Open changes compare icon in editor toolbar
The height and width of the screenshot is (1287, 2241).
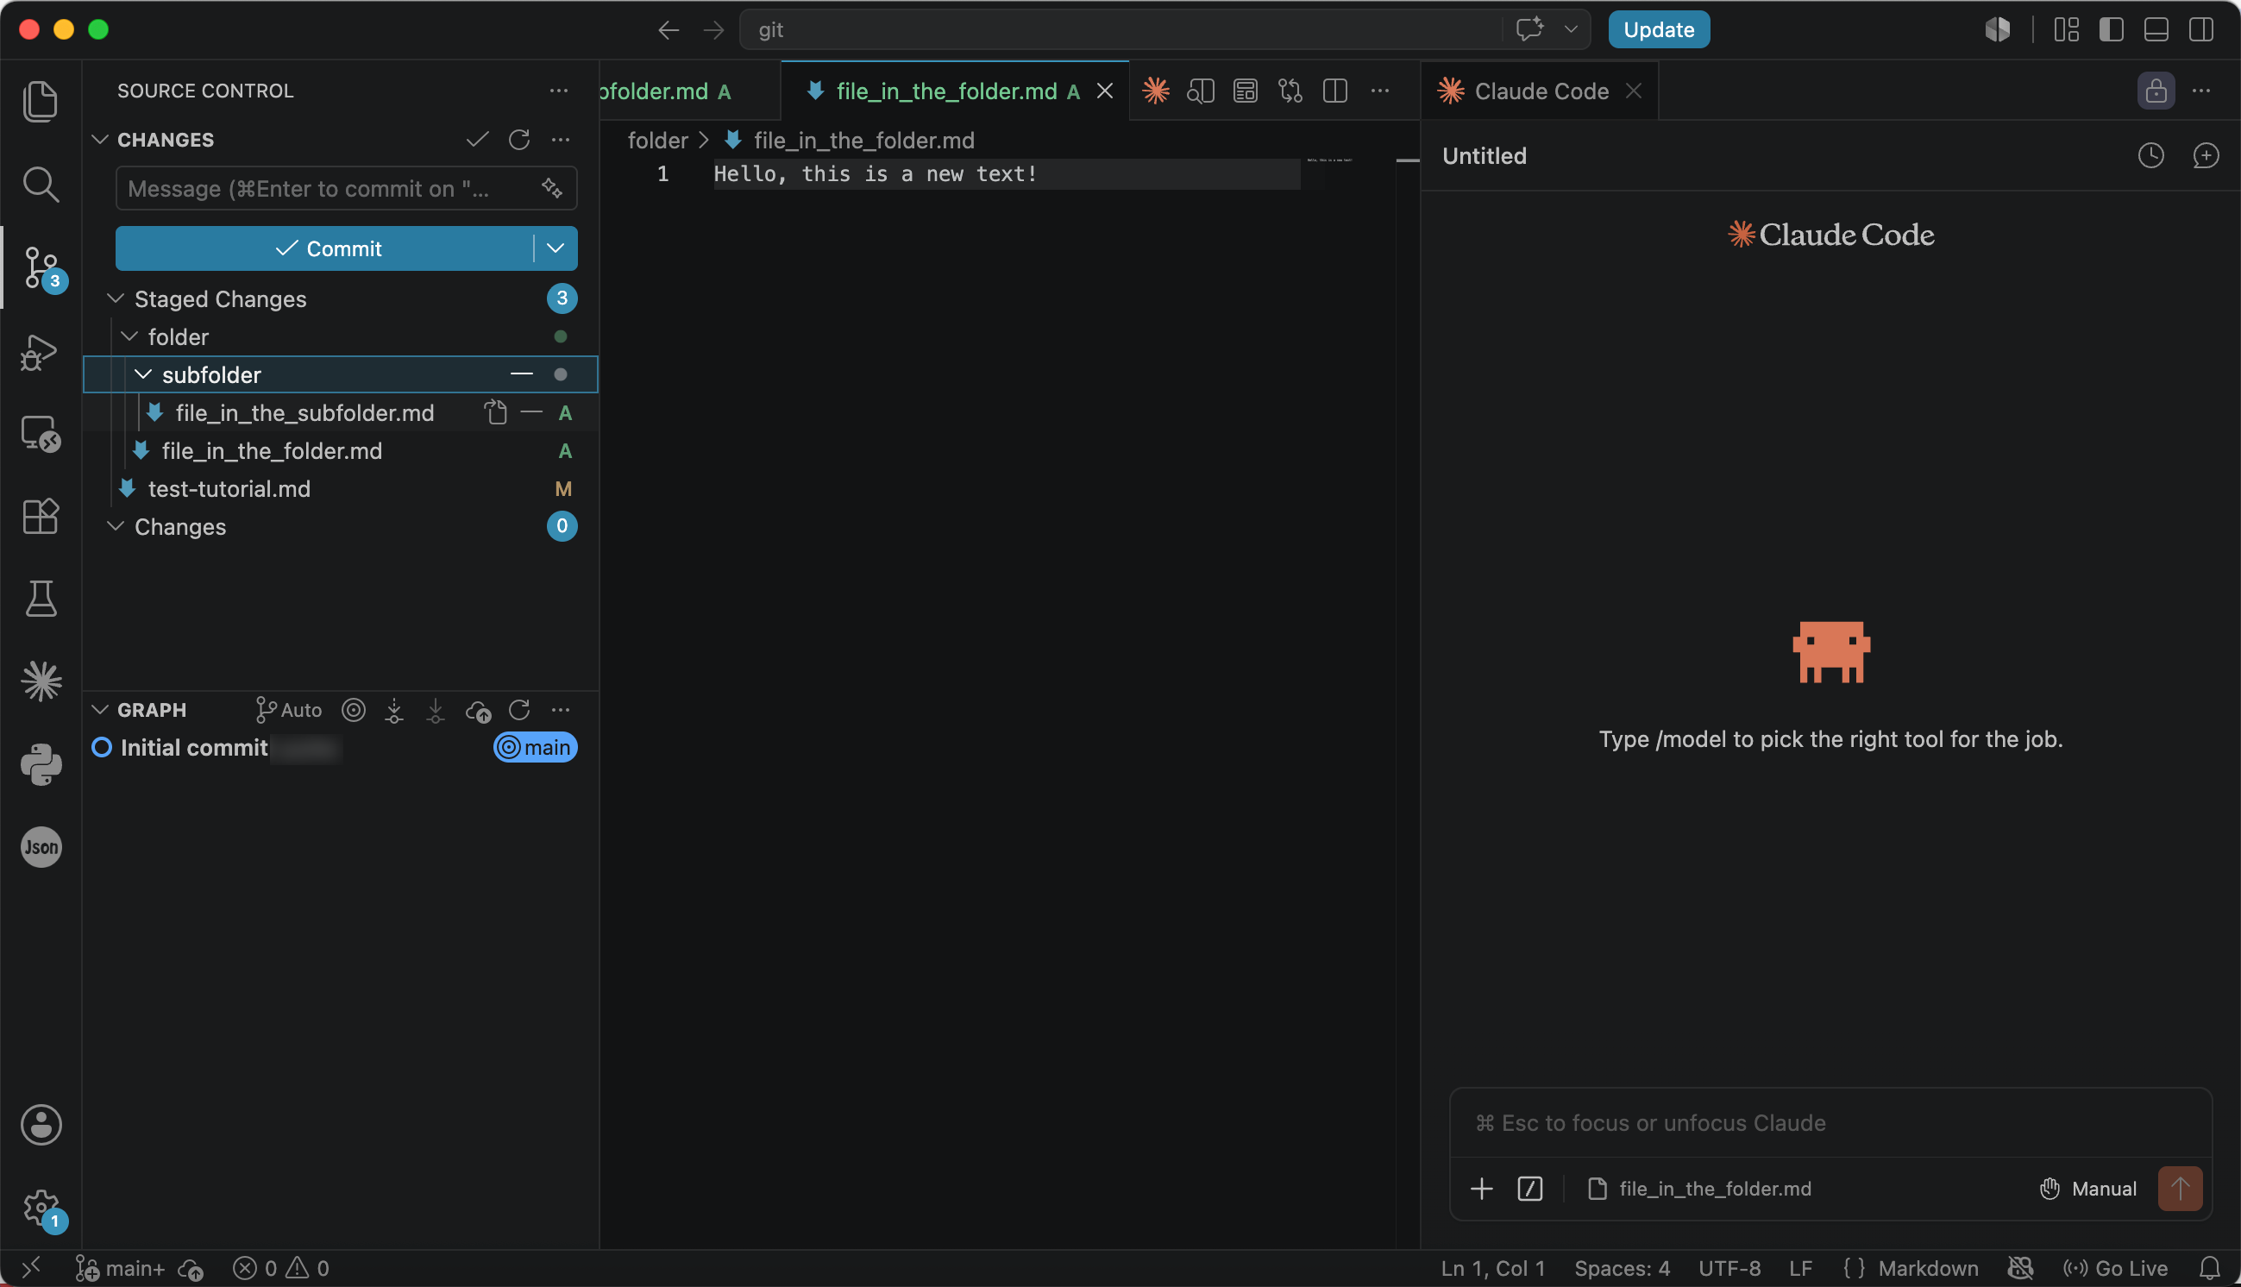(1290, 91)
